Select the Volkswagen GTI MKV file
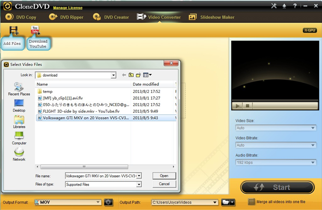The image size is (322, 210). [106, 118]
